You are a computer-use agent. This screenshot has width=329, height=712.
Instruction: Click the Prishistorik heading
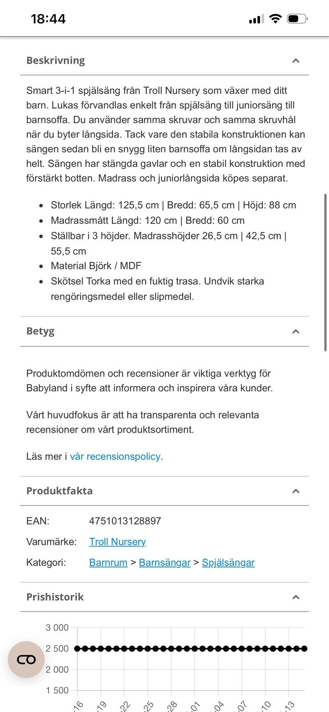pyautogui.click(x=55, y=597)
